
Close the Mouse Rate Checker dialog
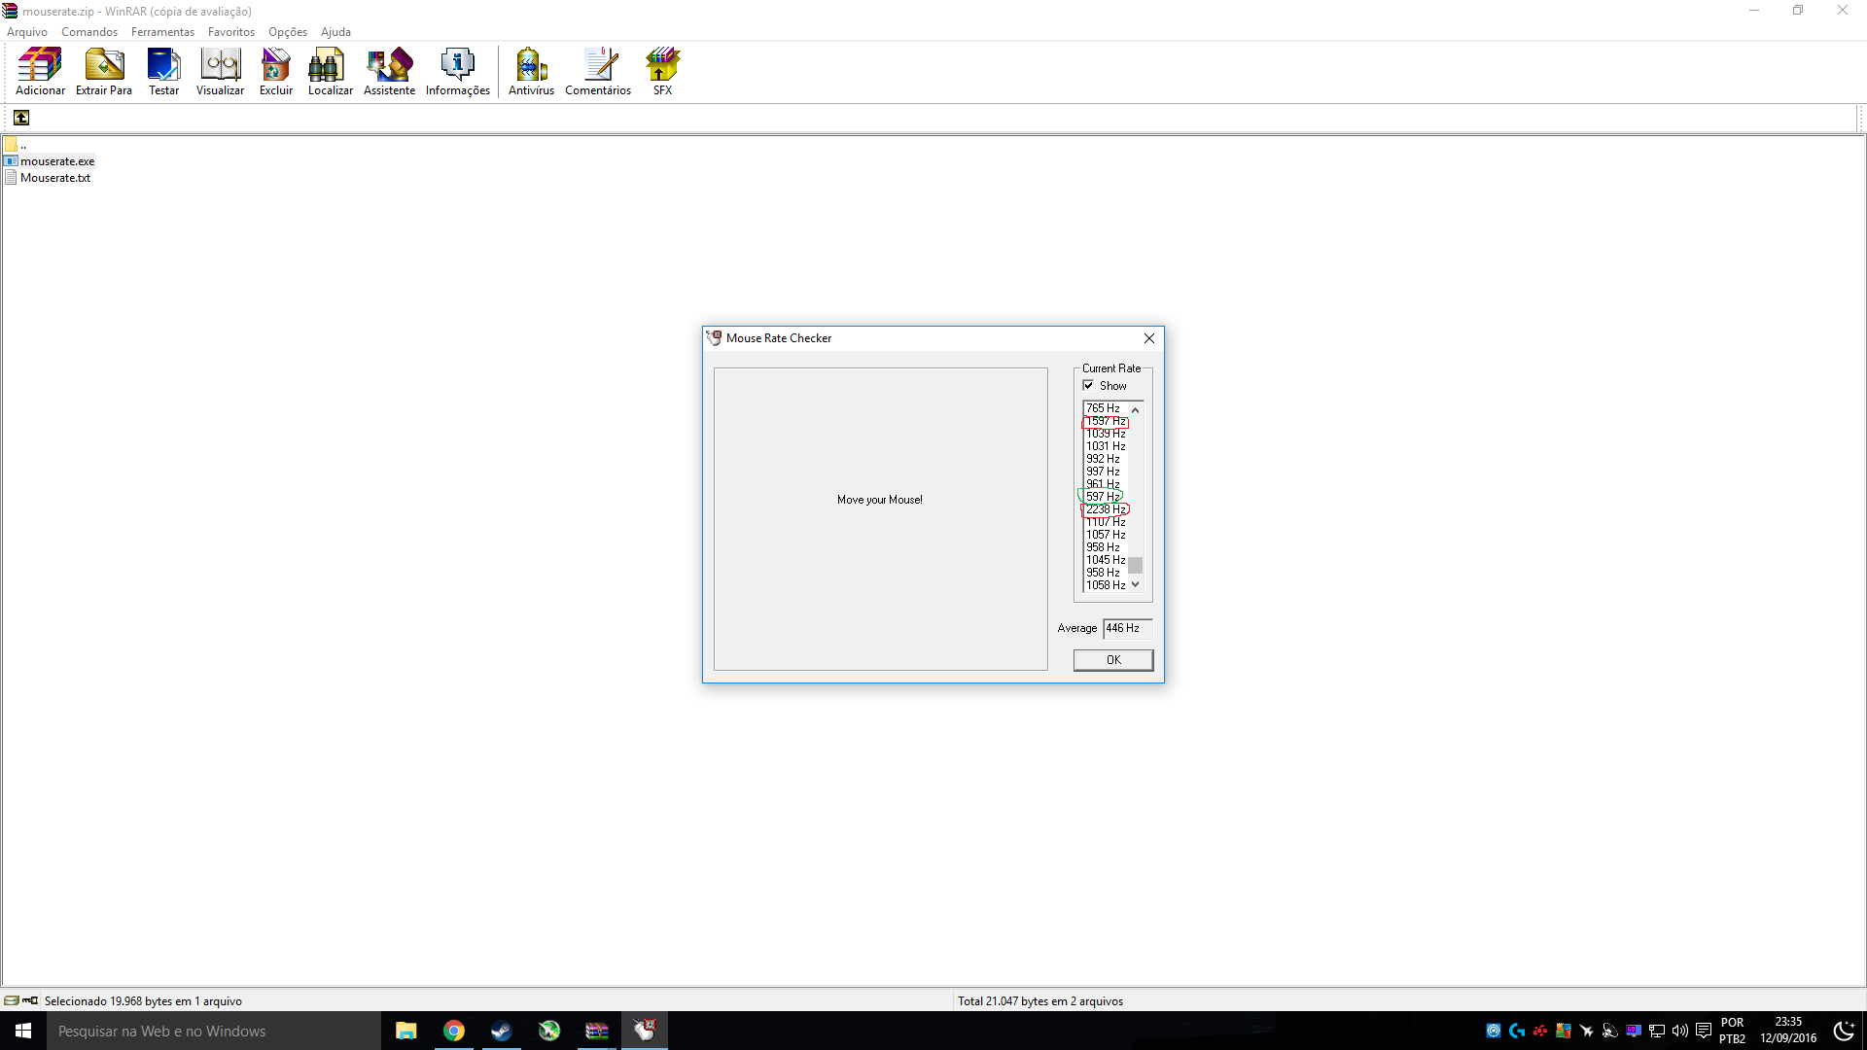tap(1149, 338)
